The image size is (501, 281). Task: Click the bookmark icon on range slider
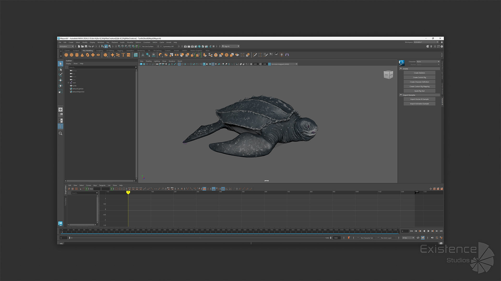coord(349,238)
